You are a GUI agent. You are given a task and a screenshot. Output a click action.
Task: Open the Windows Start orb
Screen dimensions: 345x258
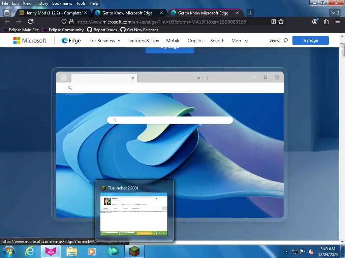tap(9, 251)
